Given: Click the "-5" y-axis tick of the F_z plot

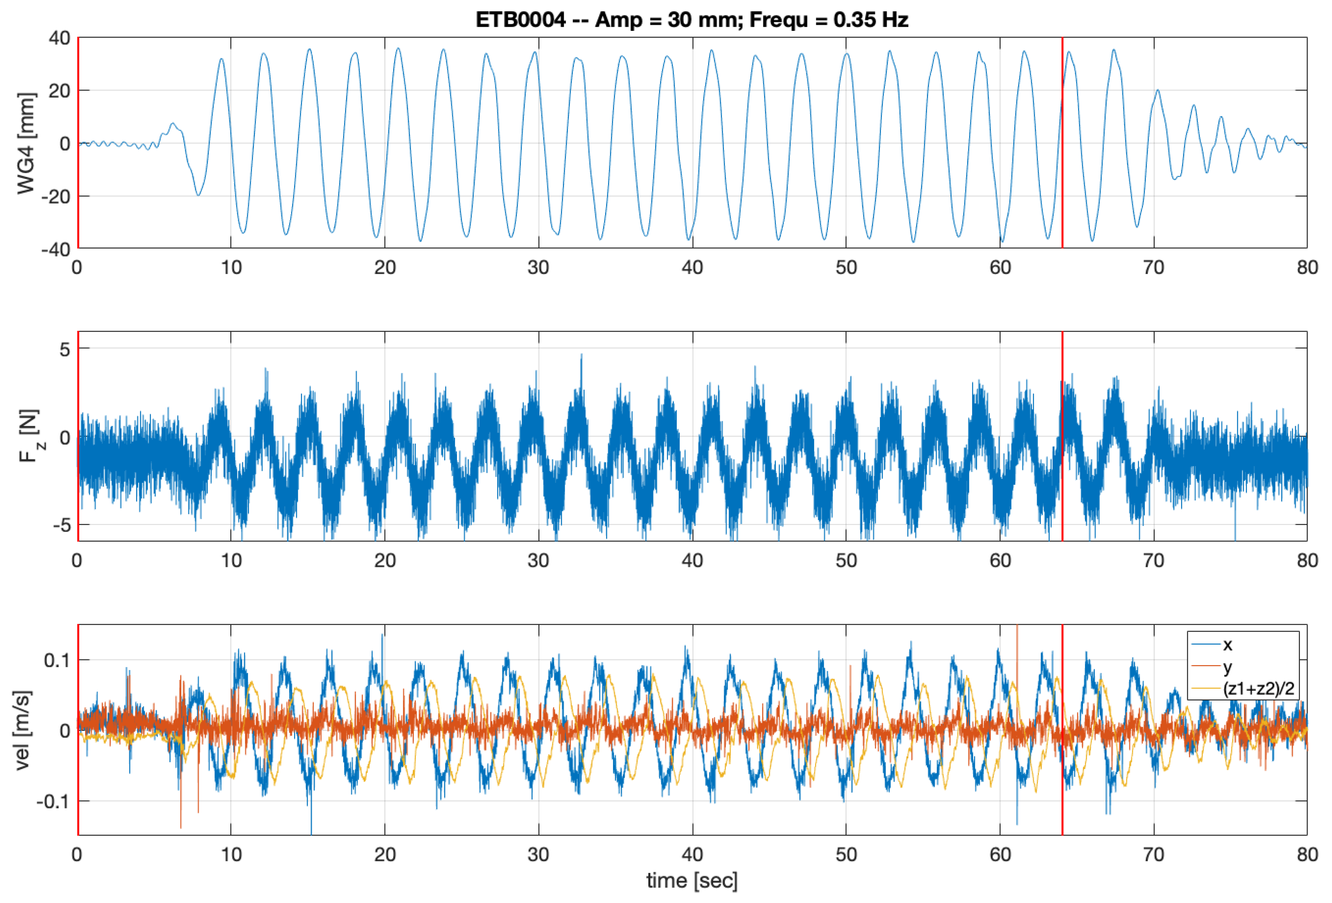Looking at the screenshot, I should tap(61, 524).
